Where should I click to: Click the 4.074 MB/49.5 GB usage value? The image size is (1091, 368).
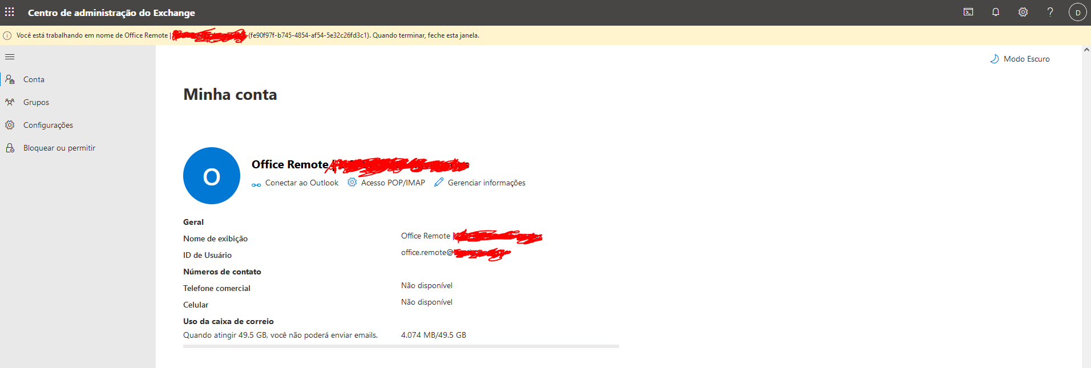point(434,335)
